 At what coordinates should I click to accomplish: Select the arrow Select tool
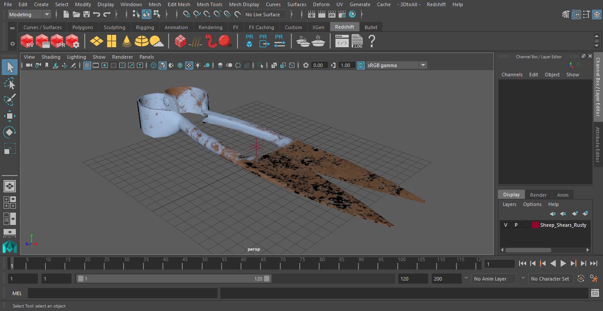point(9,67)
